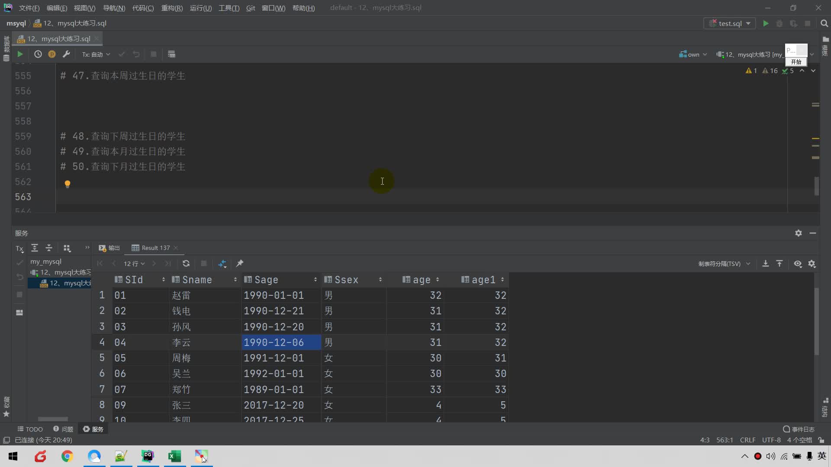Sort by the Sage column header
The width and height of the screenshot is (831, 467).
[x=280, y=280]
